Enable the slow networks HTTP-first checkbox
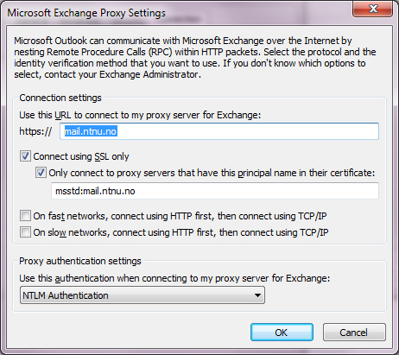The width and height of the screenshot is (399, 355). coord(25,232)
